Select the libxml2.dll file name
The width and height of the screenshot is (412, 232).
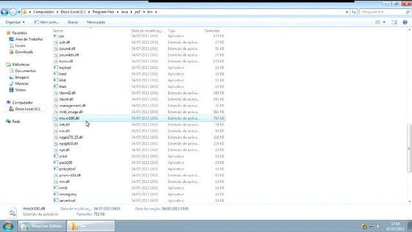tap(67, 93)
